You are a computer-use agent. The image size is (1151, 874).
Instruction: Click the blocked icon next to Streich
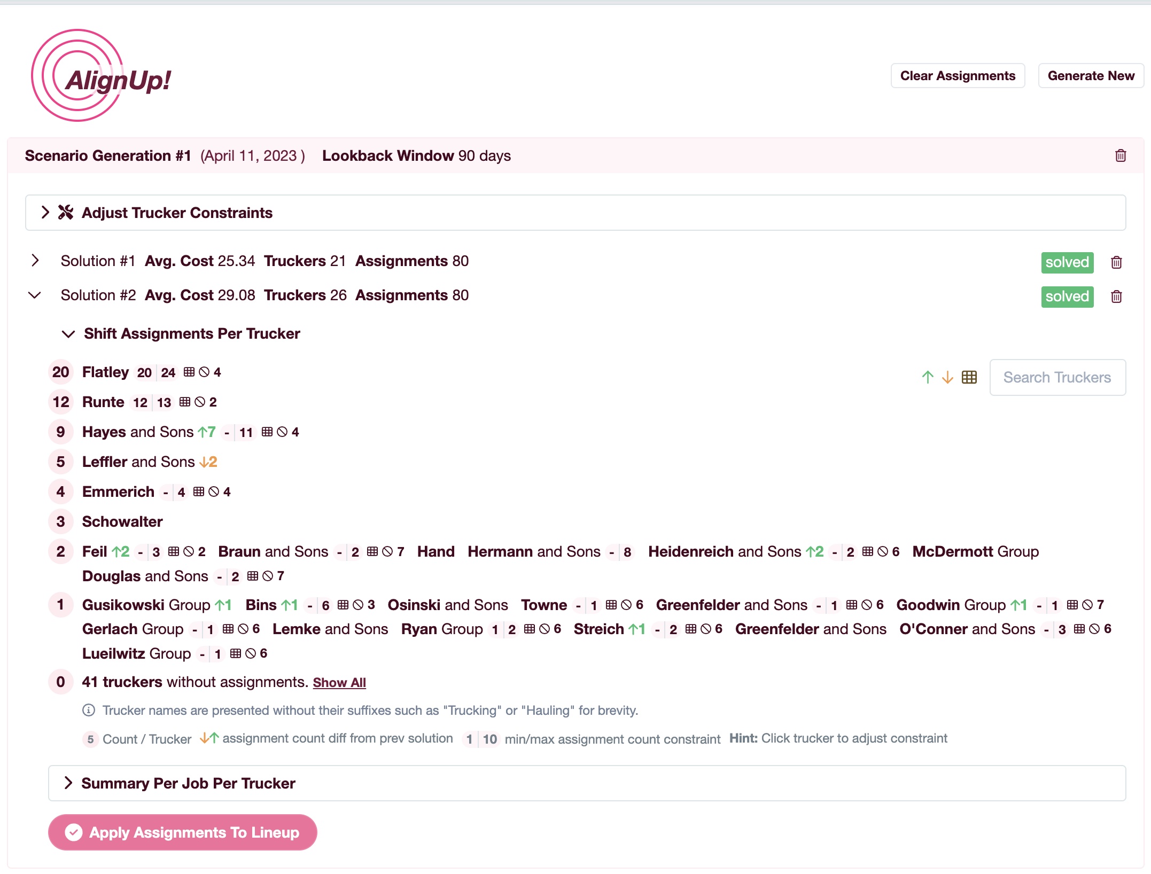coord(706,629)
